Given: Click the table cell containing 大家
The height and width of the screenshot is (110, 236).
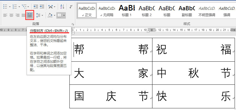Looking at the screenshot, I should 111,73.
